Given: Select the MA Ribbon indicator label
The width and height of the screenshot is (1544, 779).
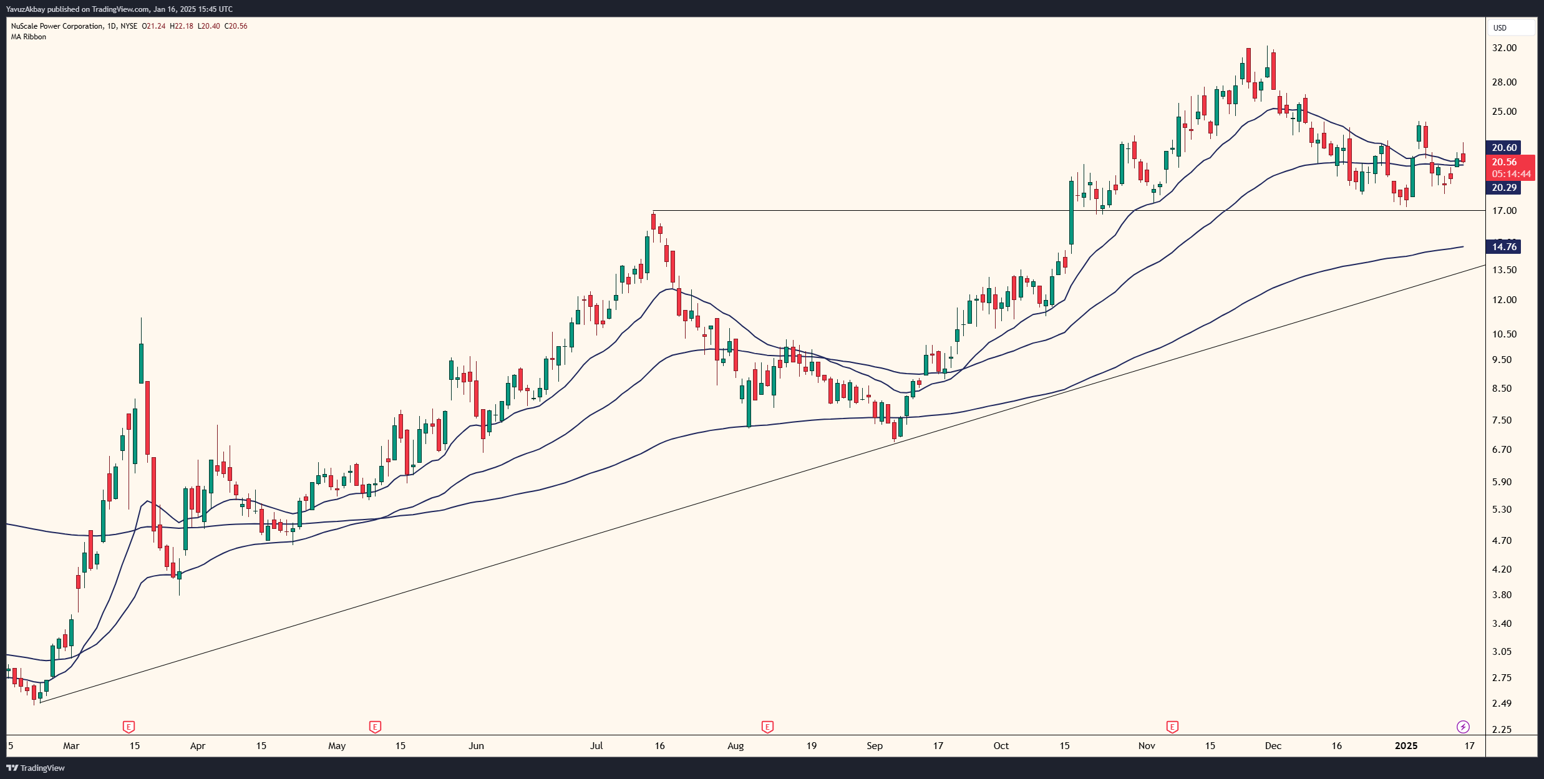Looking at the screenshot, I should (x=28, y=36).
